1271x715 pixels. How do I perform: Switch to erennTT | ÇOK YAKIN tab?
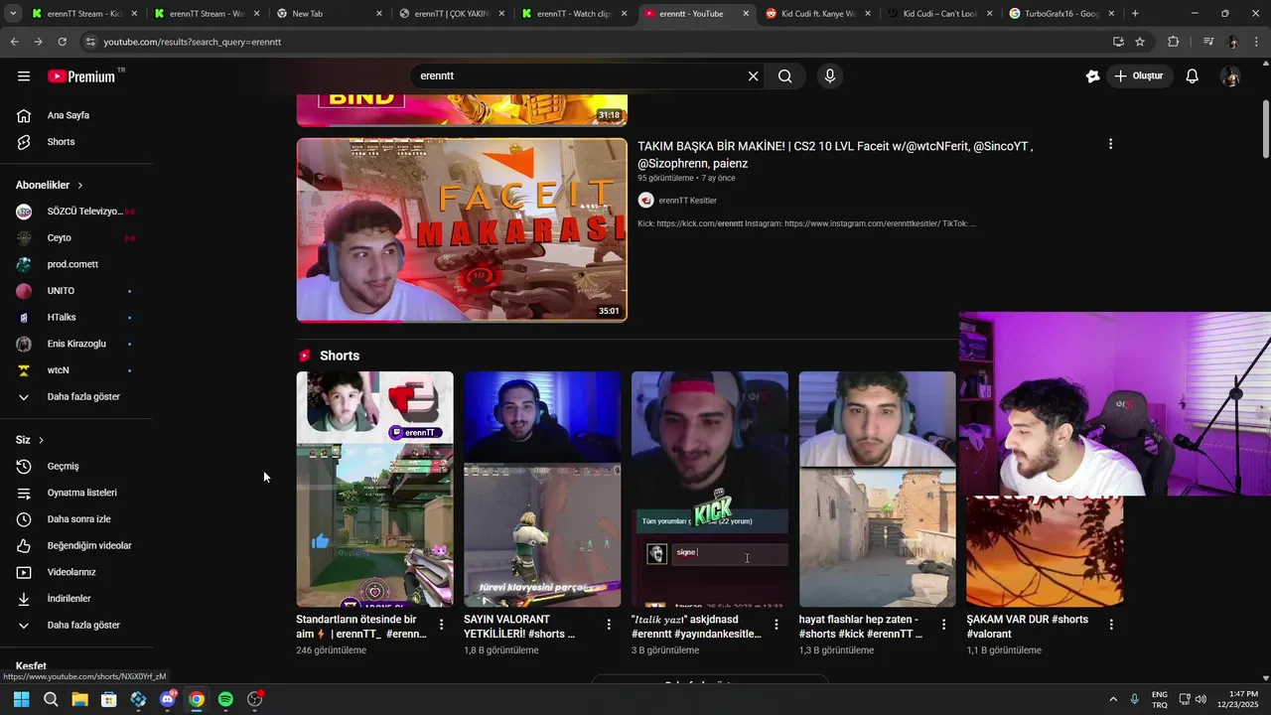tap(450, 14)
